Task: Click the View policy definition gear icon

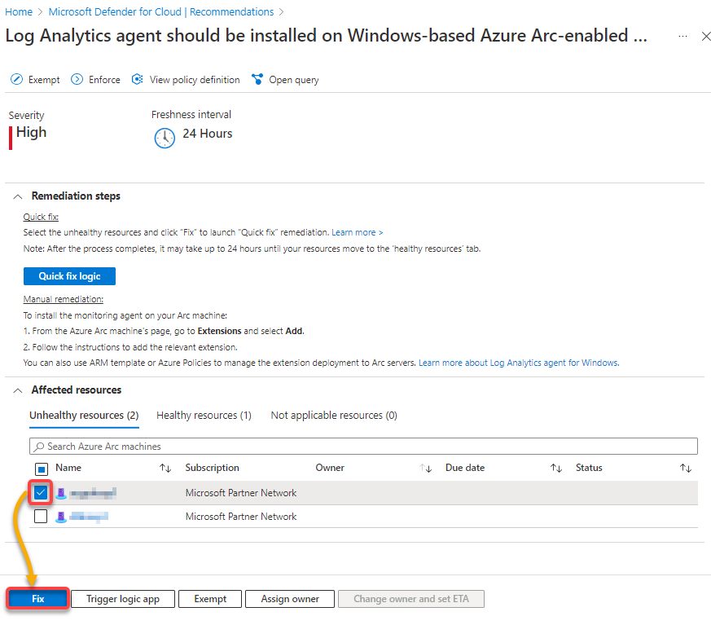Action: [x=138, y=79]
